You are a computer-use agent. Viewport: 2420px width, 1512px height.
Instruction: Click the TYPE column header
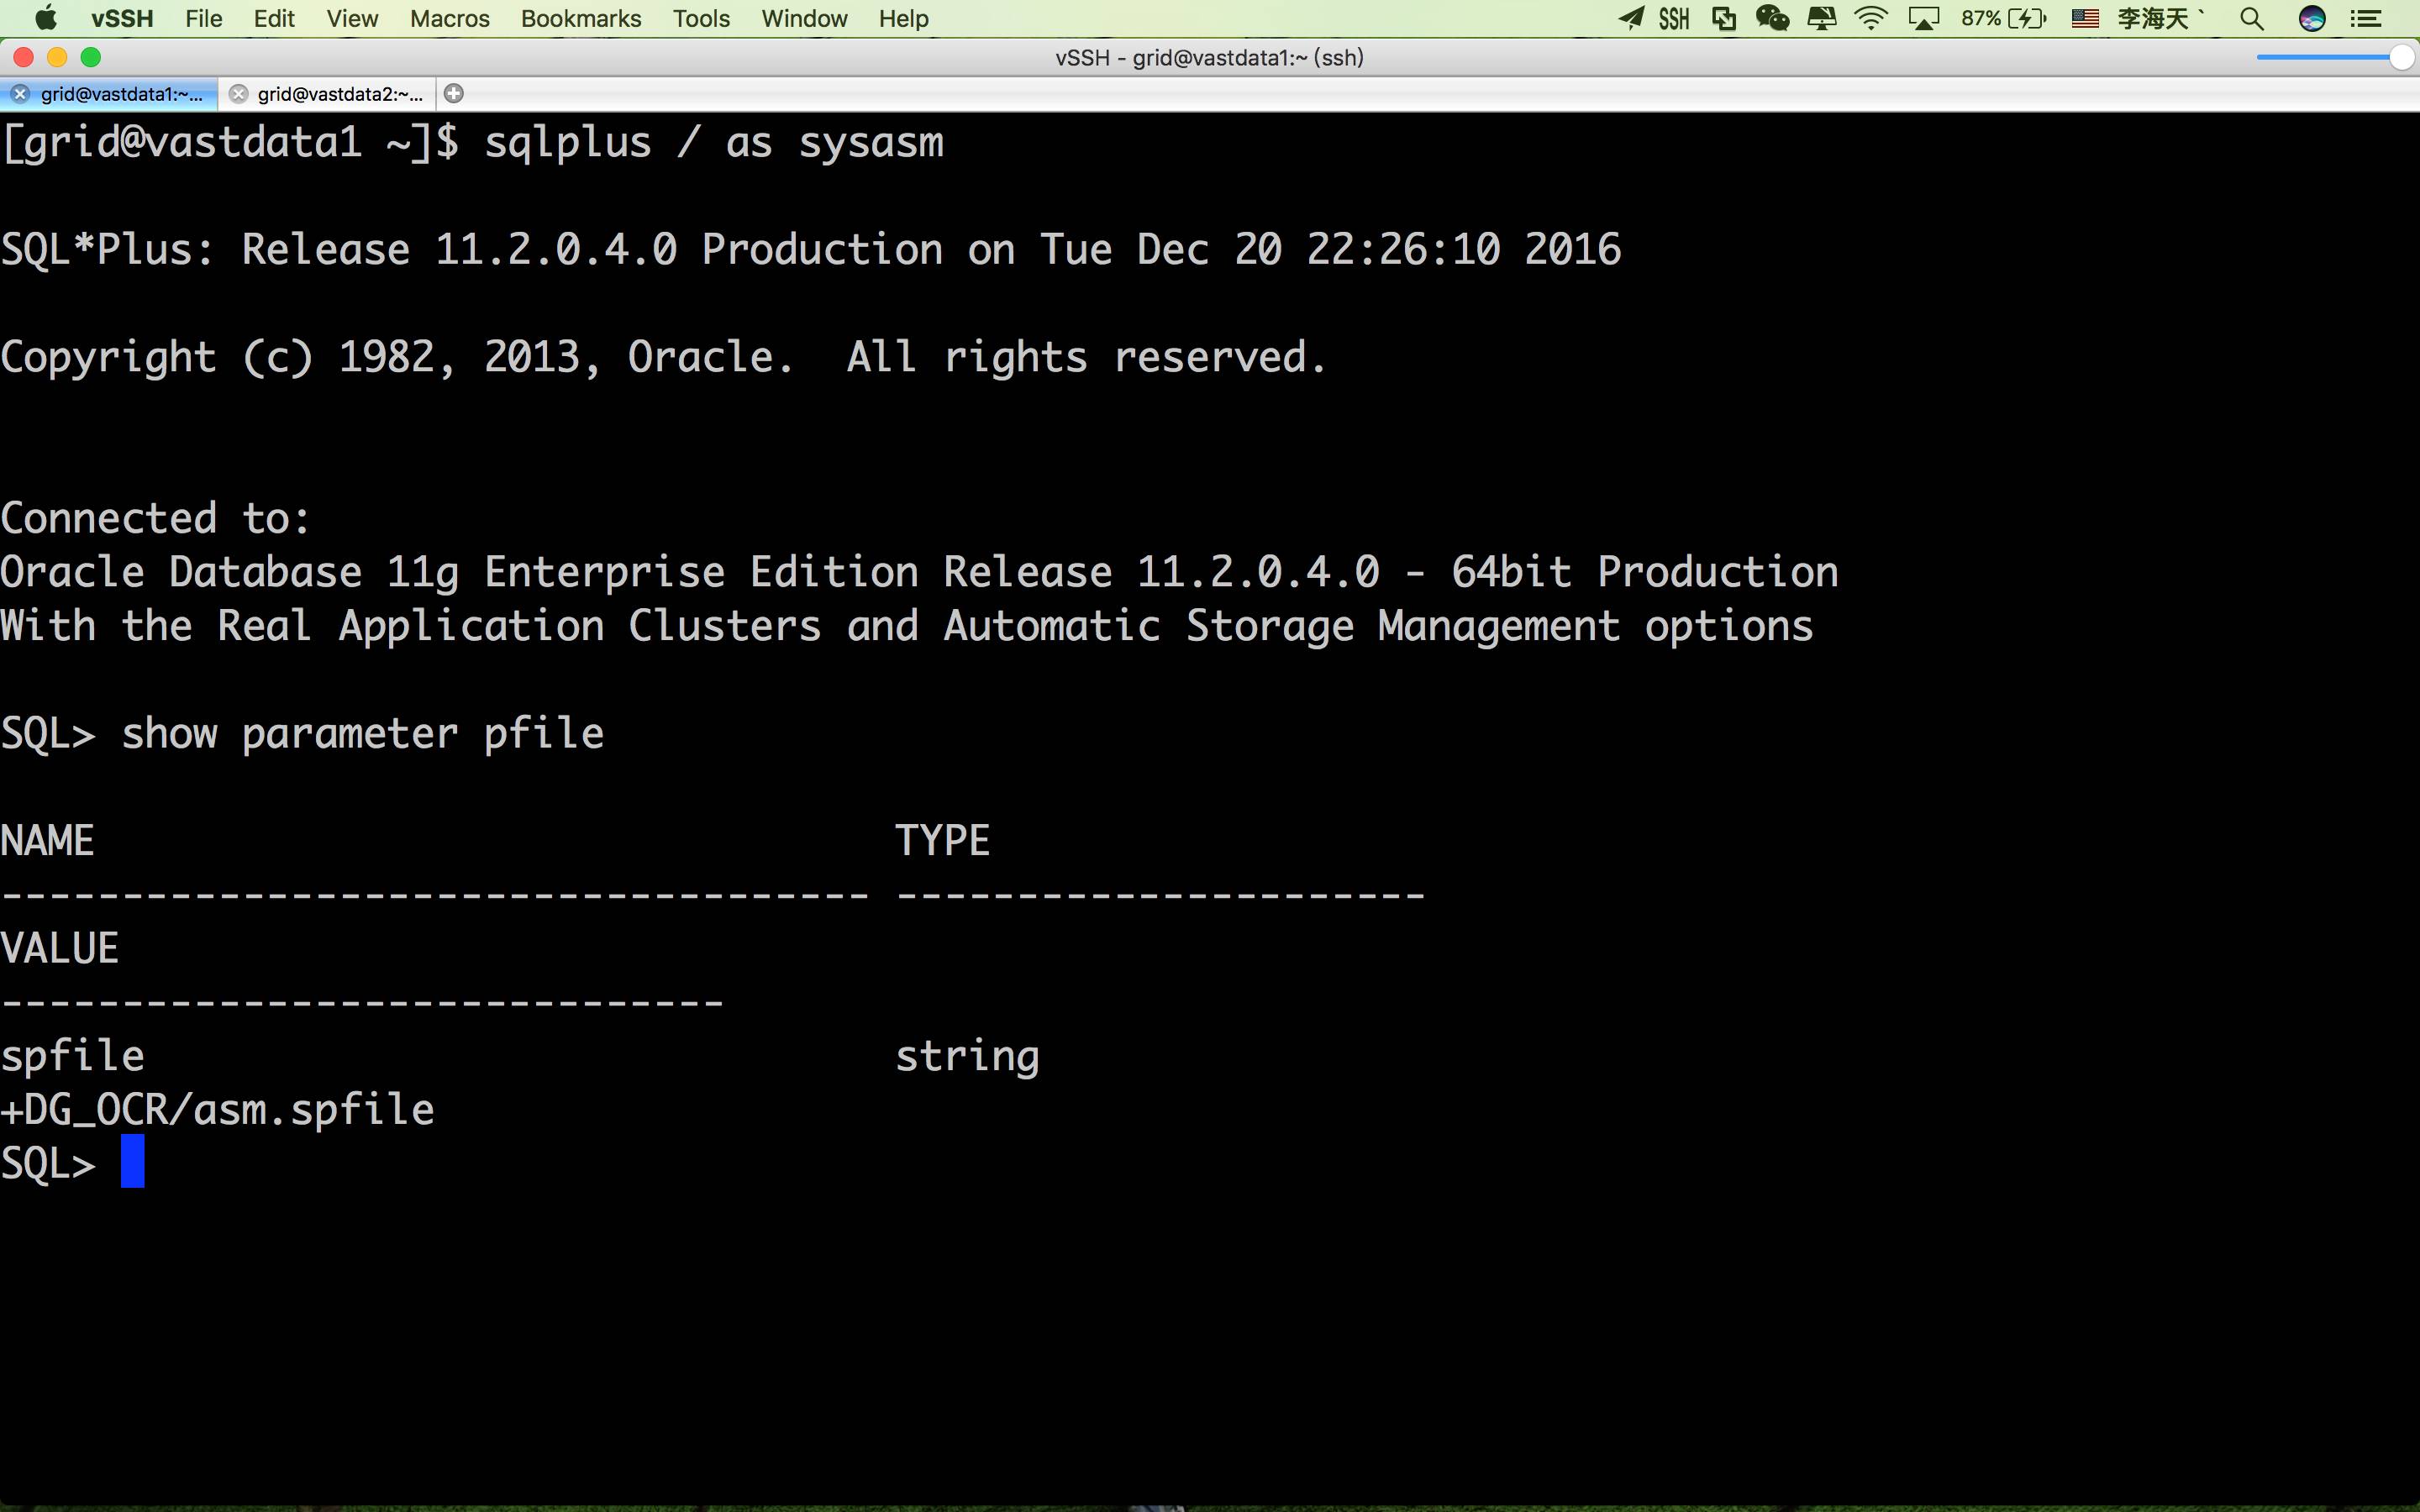tap(942, 841)
